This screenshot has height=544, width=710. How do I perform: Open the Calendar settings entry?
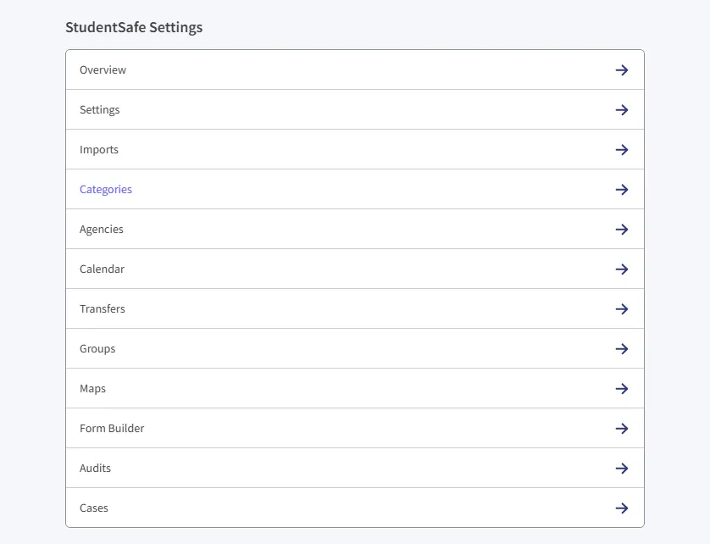pos(354,269)
